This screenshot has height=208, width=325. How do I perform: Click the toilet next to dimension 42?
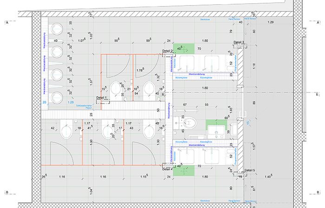(x=66, y=130)
